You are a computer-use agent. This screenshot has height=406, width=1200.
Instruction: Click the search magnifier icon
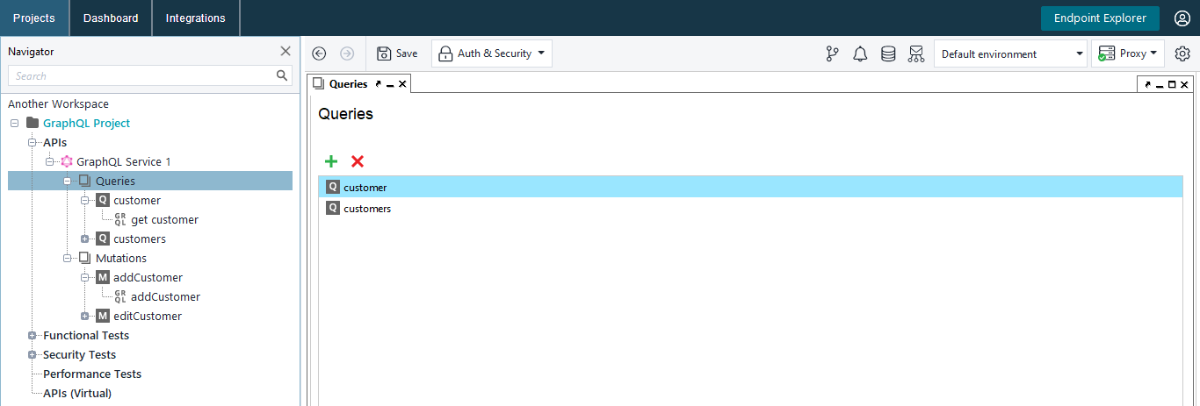[x=282, y=76]
